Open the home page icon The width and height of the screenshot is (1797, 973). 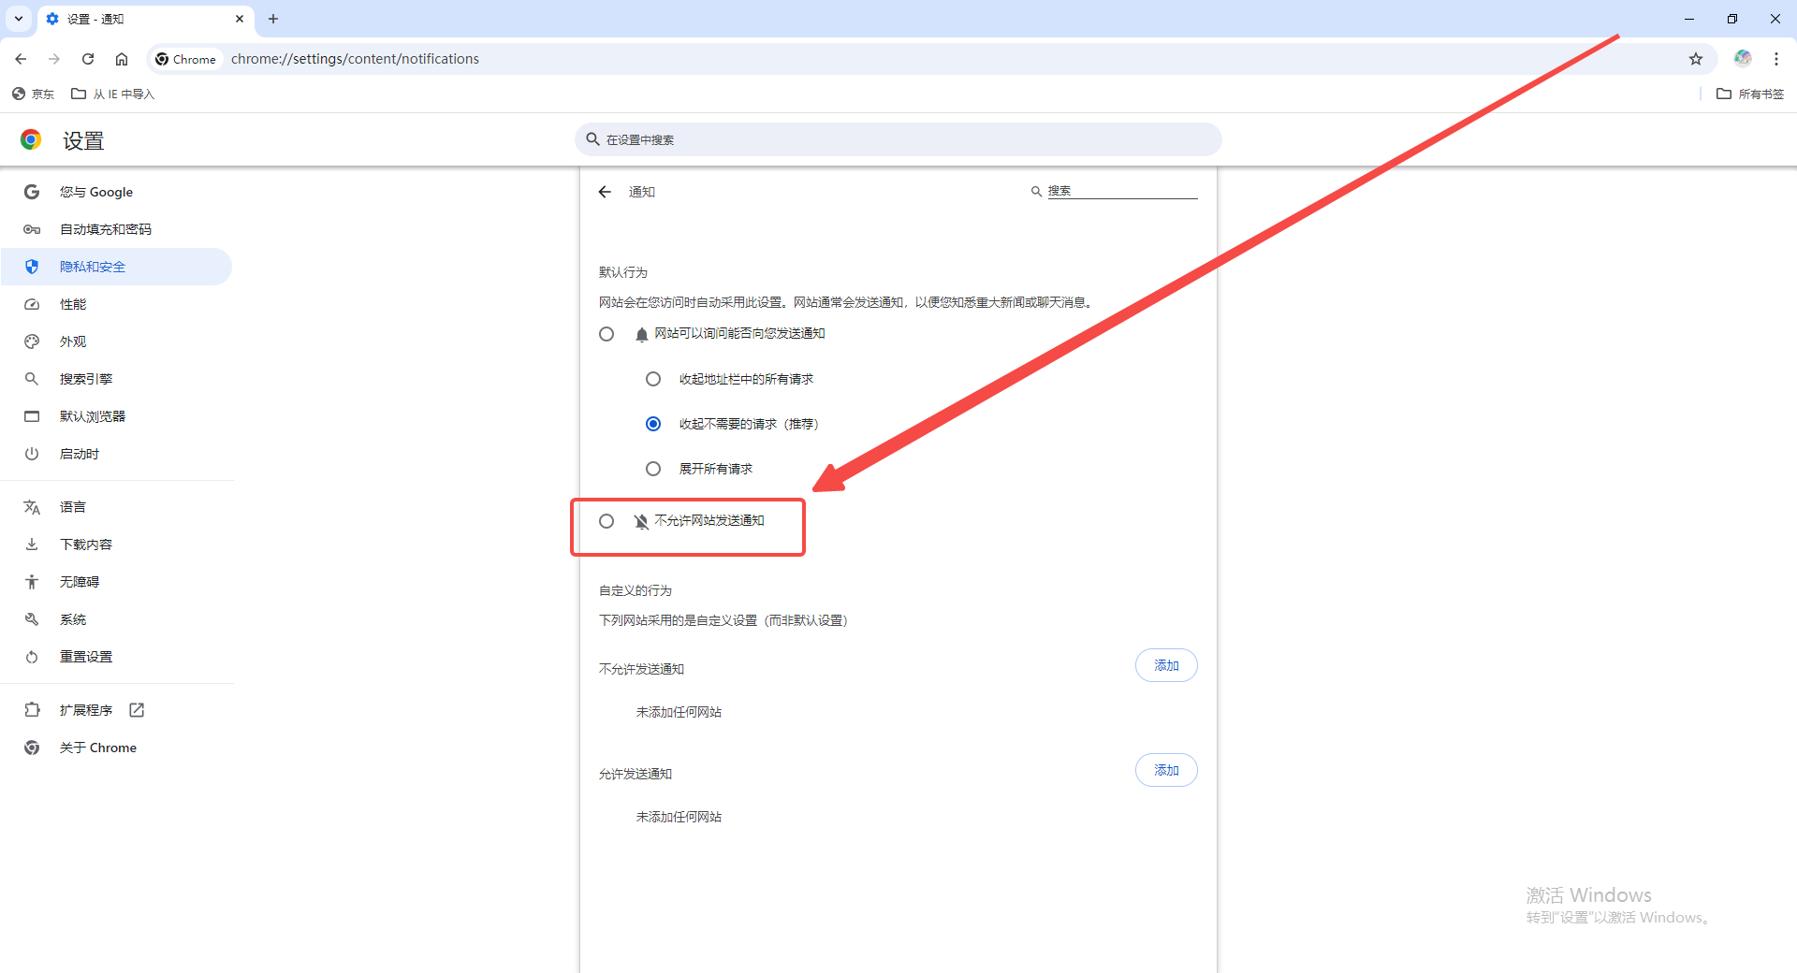(122, 59)
